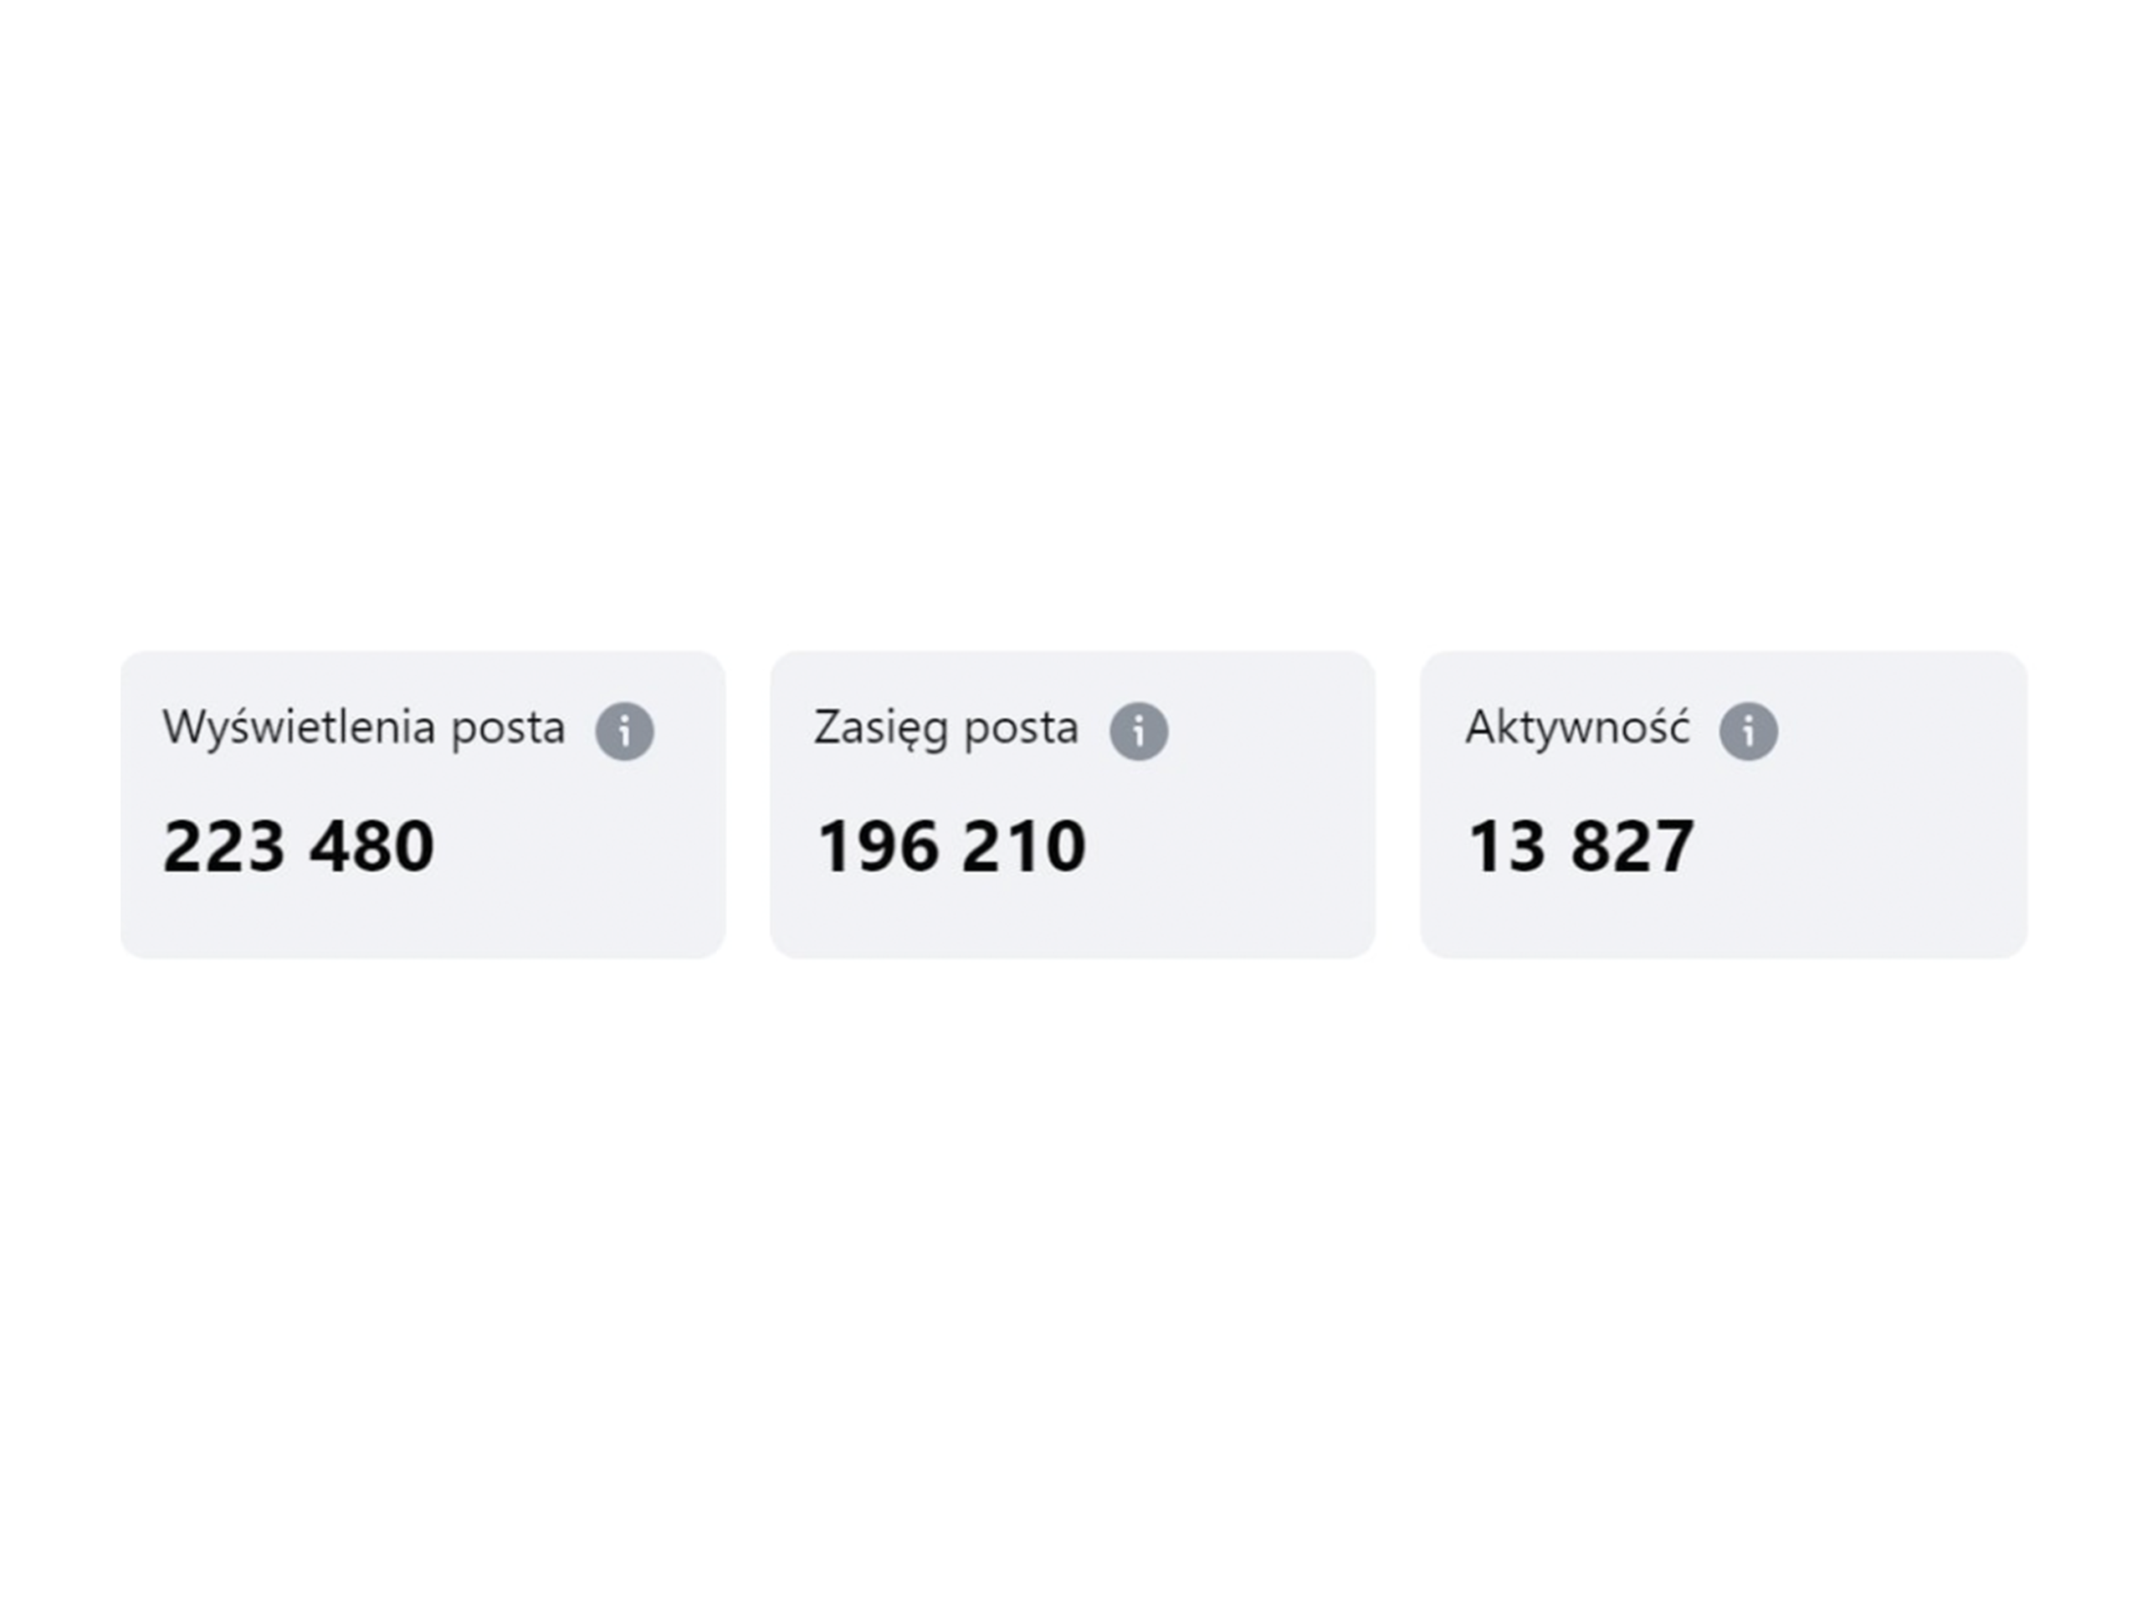2142x1607 pixels.
Task: Open the Zasięg posta info tooltip icon
Action: coord(1138,731)
